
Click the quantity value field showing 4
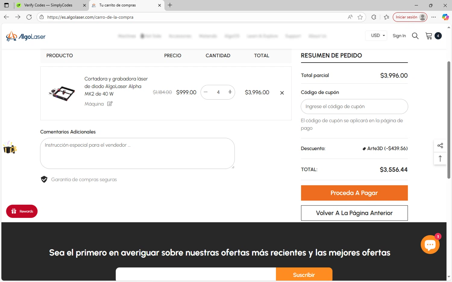218,92
